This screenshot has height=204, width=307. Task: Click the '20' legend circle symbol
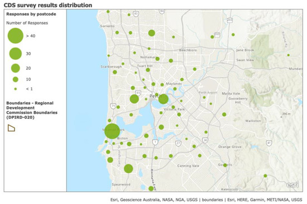[x=16, y=68]
